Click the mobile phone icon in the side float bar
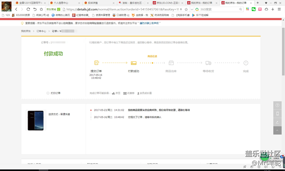 278,113
